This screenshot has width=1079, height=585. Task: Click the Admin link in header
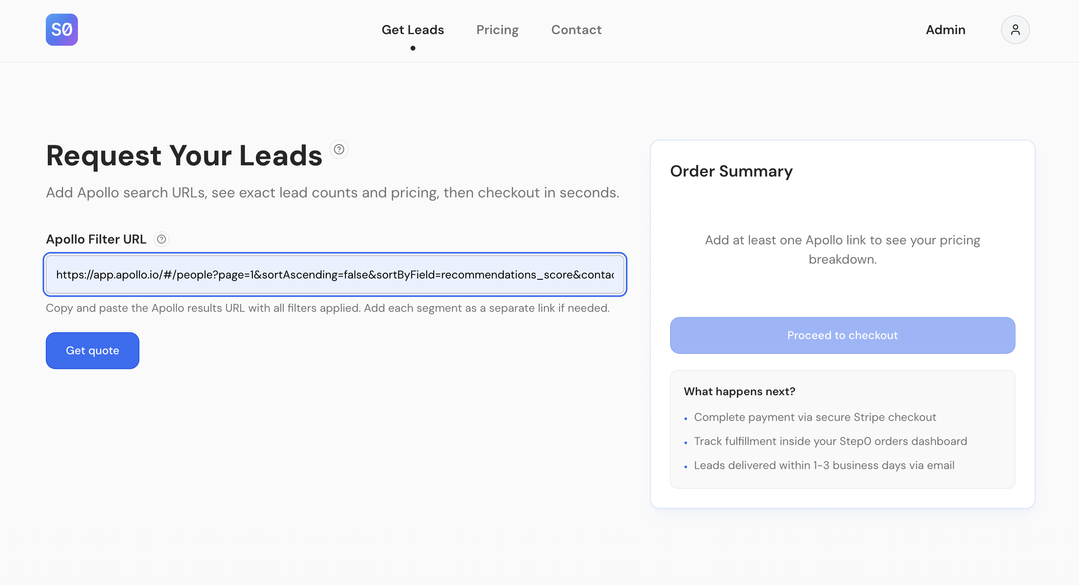pos(945,30)
